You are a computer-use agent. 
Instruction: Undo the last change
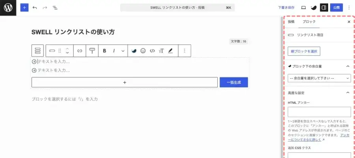(35, 8)
